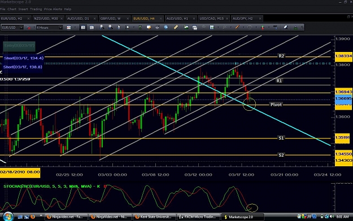Image resolution: width=353 pixels, height=221 pixels.
Task: Click the note label toolbar icon
Action: 149,27
